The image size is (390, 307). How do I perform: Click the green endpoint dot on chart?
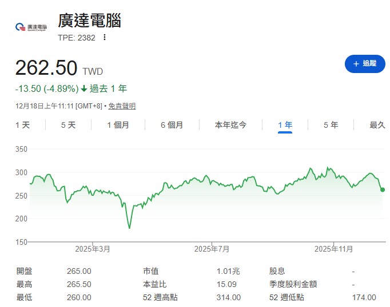click(x=383, y=189)
